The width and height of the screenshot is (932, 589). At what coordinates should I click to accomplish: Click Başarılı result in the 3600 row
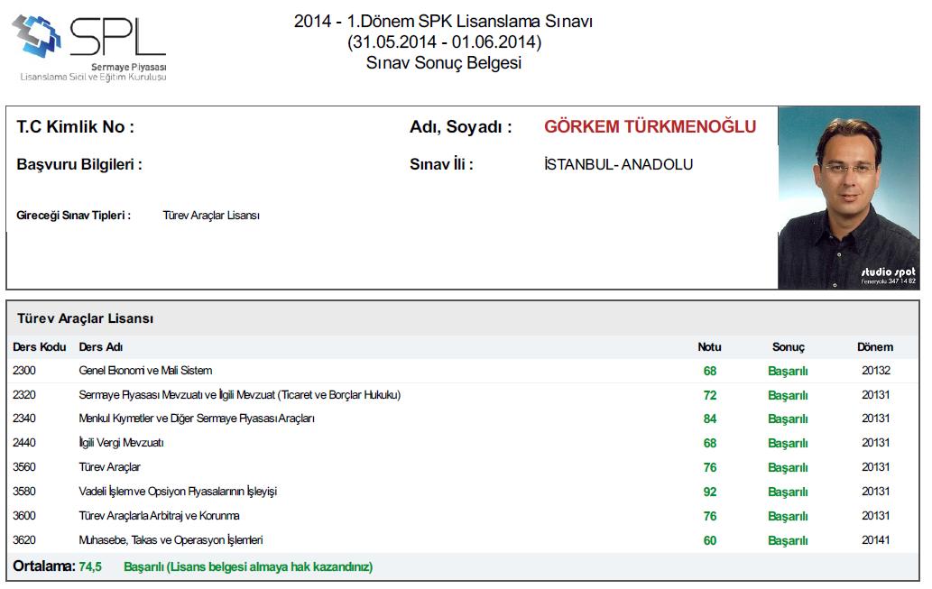[x=788, y=517]
